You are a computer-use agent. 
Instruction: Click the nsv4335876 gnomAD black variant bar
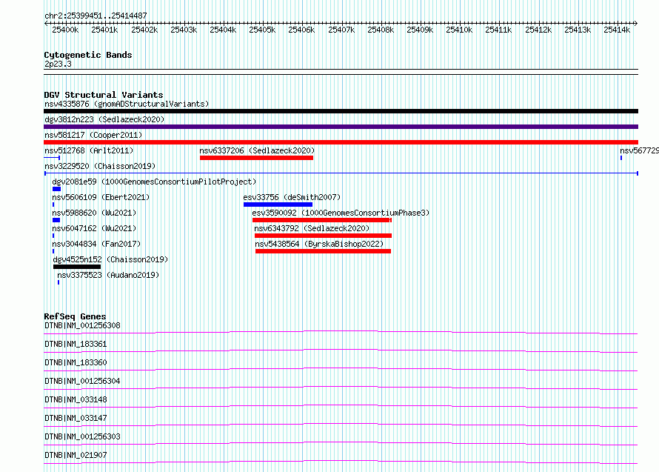(x=341, y=111)
